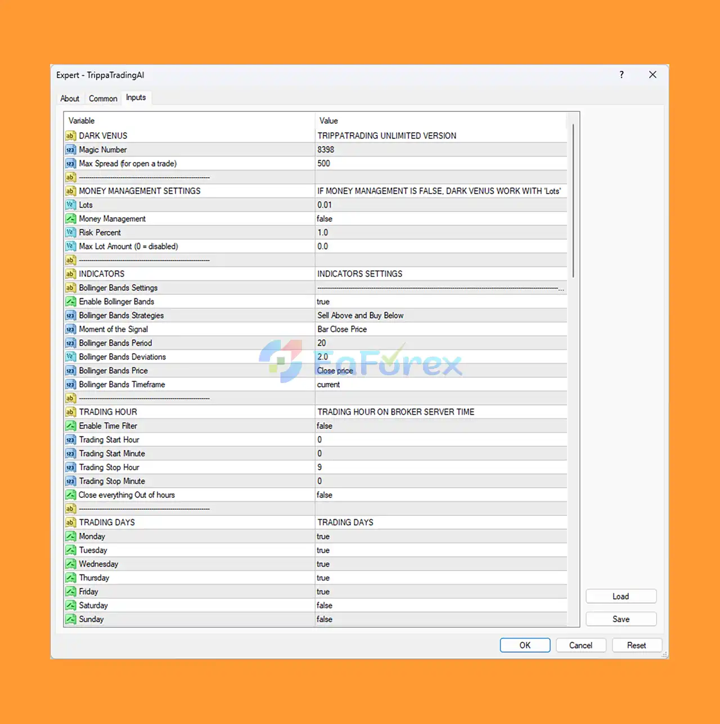Click the string icon beside TRADING HOUR

[70, 412]
